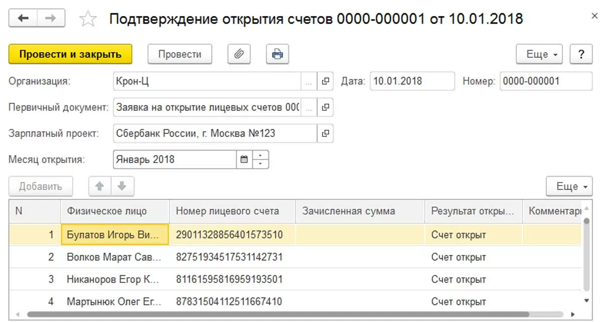Open calendar picker for Месяц открытия
The image size is (602, 322).
point(244,160)
